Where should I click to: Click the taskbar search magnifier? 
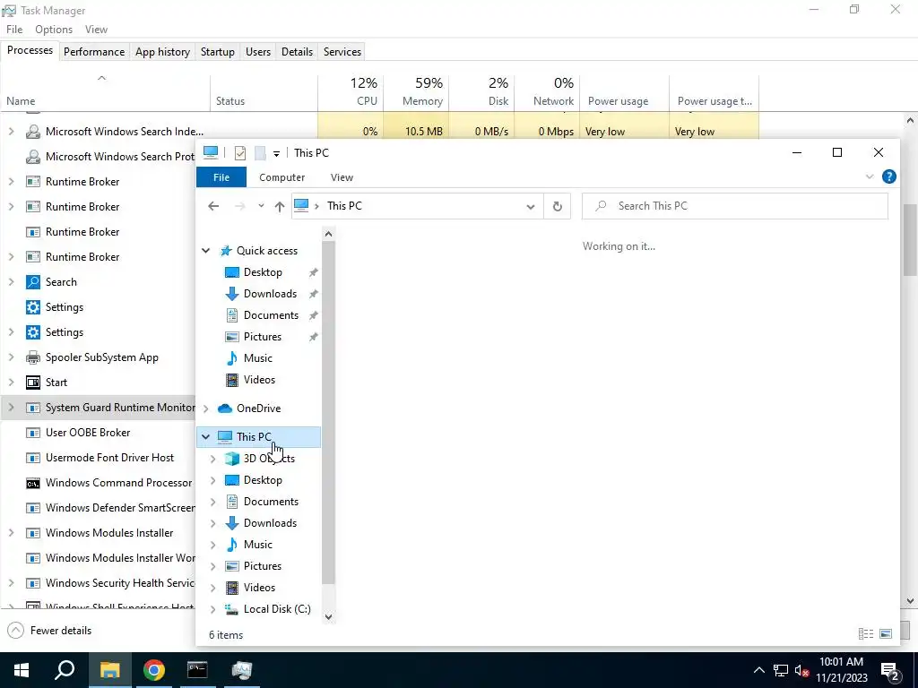coord(65,670)
